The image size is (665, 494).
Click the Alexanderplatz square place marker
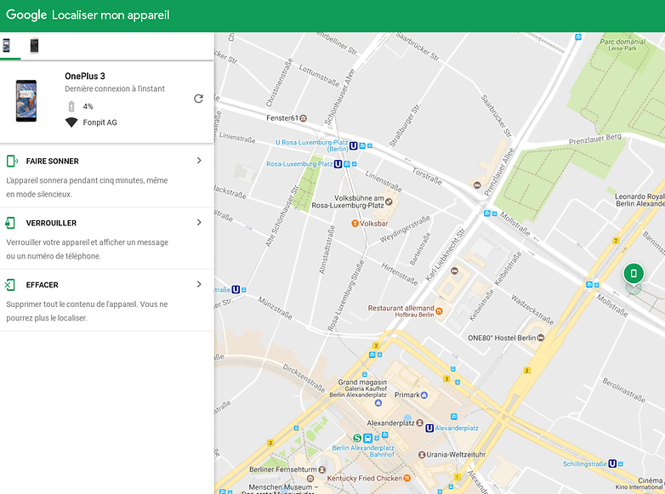click(x=419, y=423)
